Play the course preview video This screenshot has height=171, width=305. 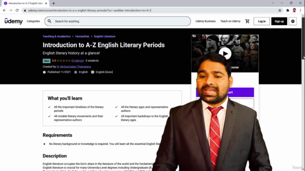tap(225, 54)
